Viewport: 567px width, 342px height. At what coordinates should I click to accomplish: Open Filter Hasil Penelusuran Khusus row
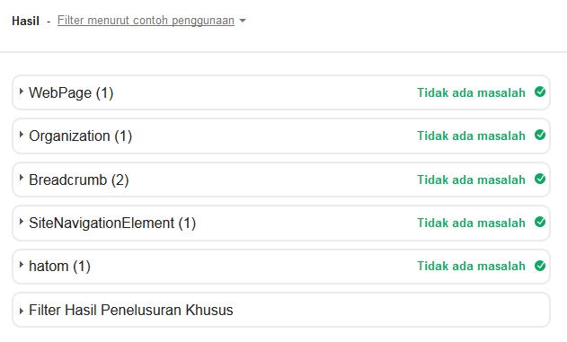coord(281,311)
